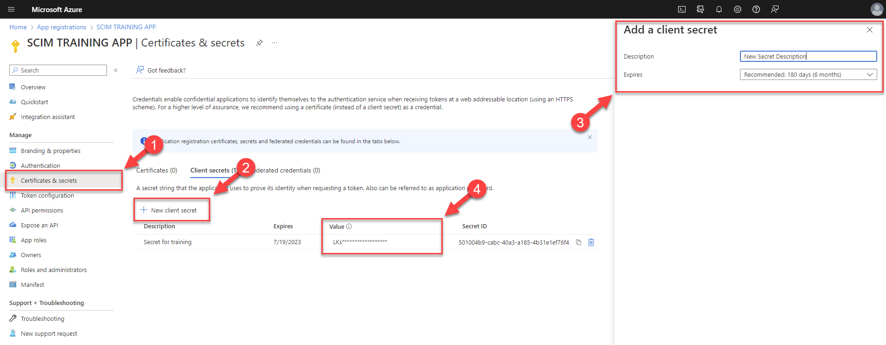Open Troubleshooting
This screenshot has height=345, width=886.
[x=42, y=318]
